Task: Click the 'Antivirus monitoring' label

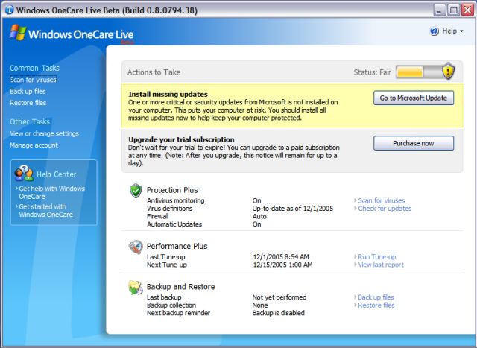Action: tap(176, 200)
